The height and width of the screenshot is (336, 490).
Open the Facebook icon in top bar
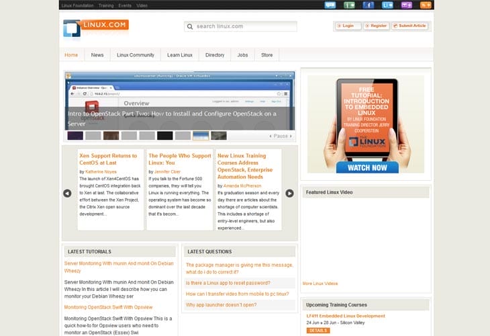pos(368,5)
